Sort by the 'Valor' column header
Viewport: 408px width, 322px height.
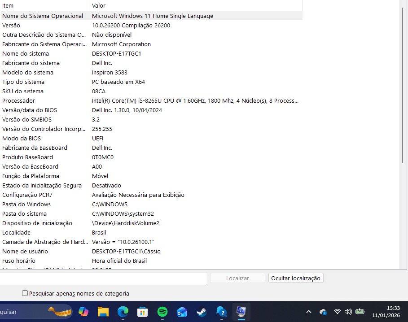(x=196, y=5)
